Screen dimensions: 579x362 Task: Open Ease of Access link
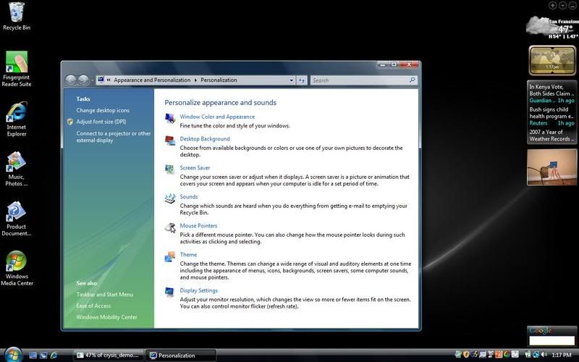tap(93, 306)
